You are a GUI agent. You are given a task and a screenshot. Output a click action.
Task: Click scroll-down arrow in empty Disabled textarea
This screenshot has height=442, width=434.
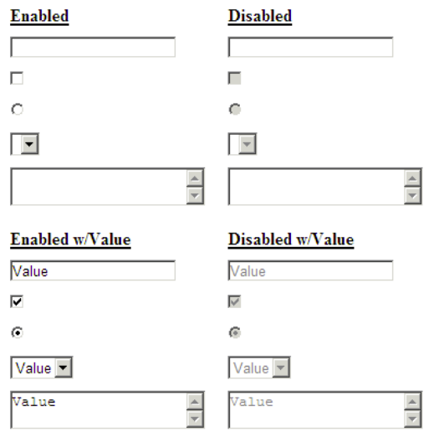click(412, 195)
